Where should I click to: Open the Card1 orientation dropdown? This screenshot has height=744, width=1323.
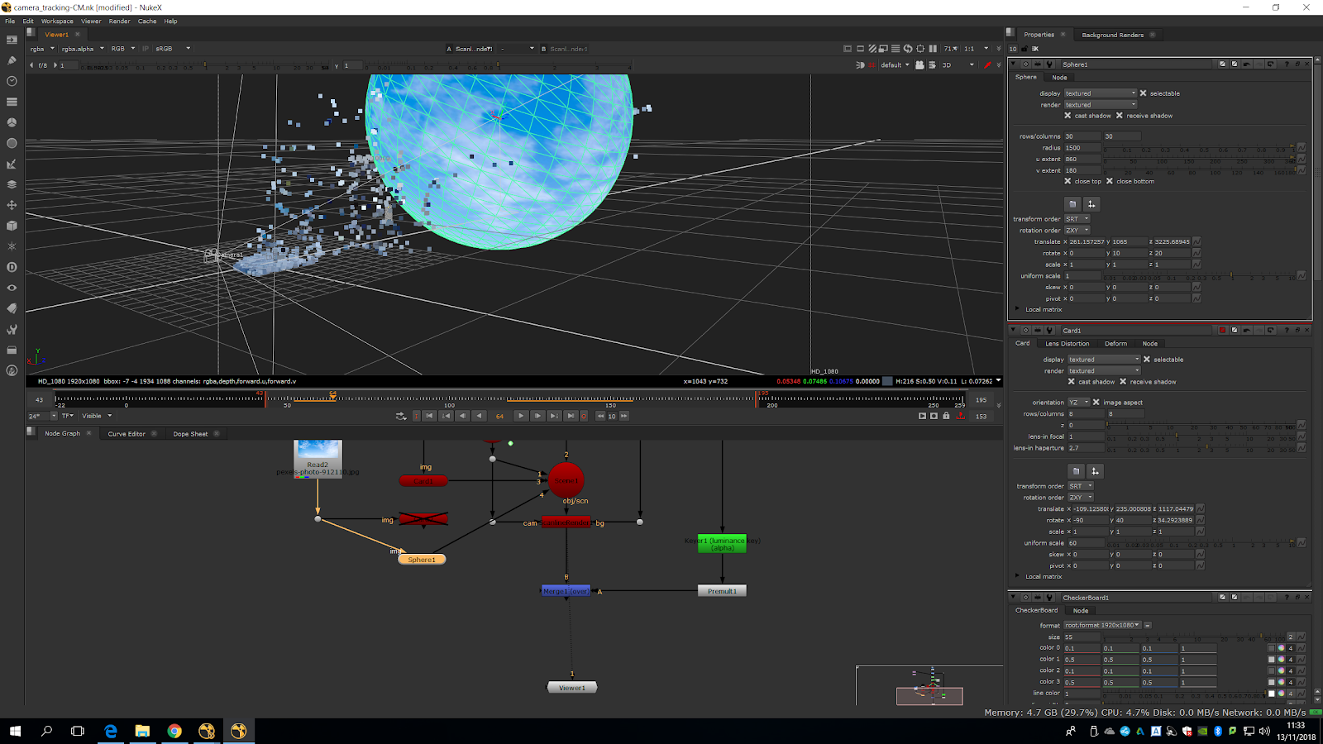[x=1079, y=403]
